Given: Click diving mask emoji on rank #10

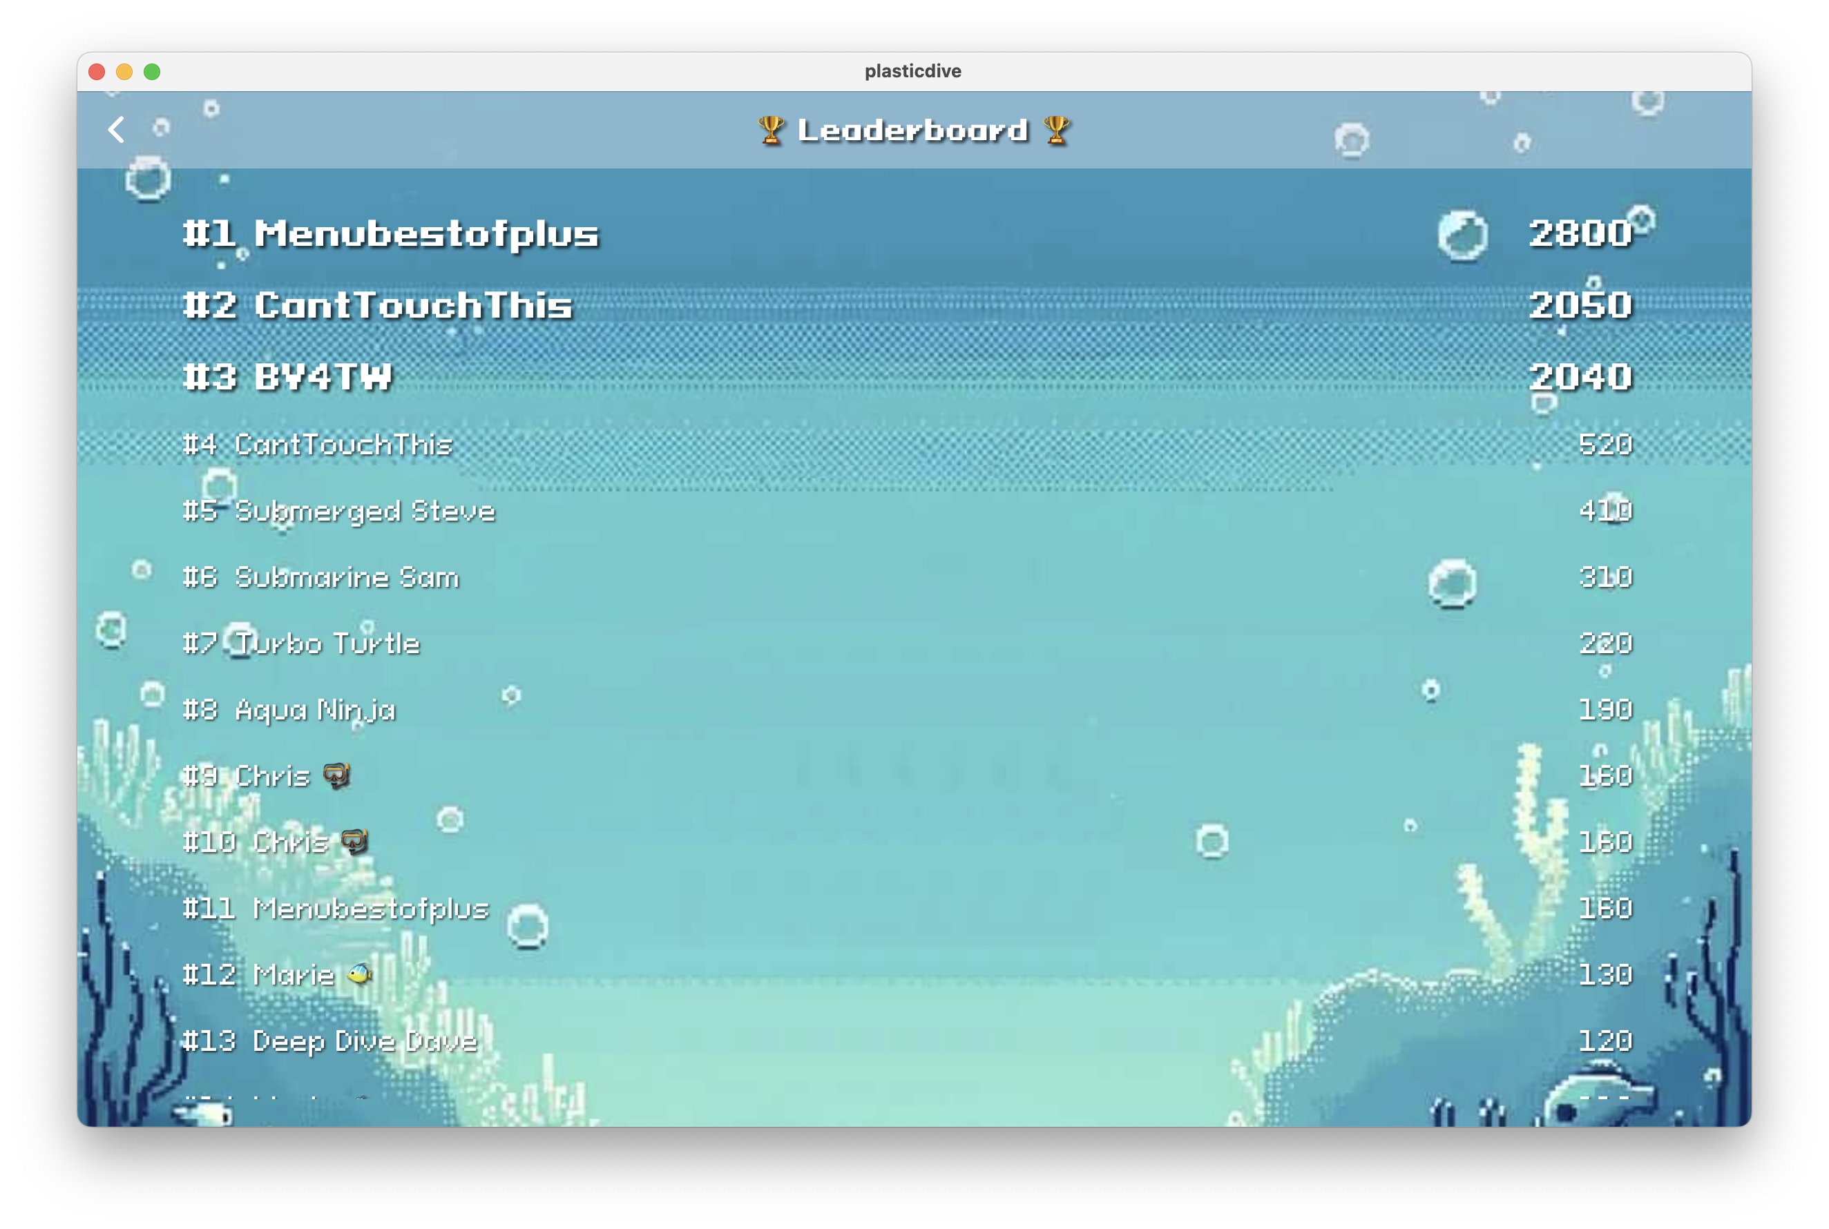Looking at the screenshot, I should [354, 842].
